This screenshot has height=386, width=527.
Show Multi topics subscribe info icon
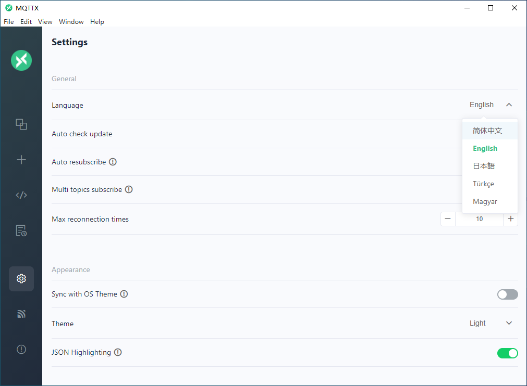(129, 189)
